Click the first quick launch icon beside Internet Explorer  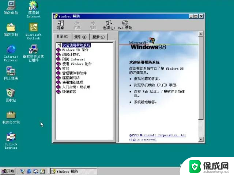(x=22, y=171)
